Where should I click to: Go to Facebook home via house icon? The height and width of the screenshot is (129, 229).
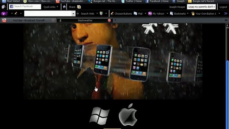64,7
